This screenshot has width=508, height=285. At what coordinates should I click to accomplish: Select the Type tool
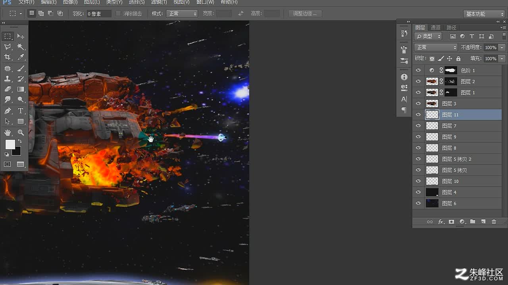point(21,111)
